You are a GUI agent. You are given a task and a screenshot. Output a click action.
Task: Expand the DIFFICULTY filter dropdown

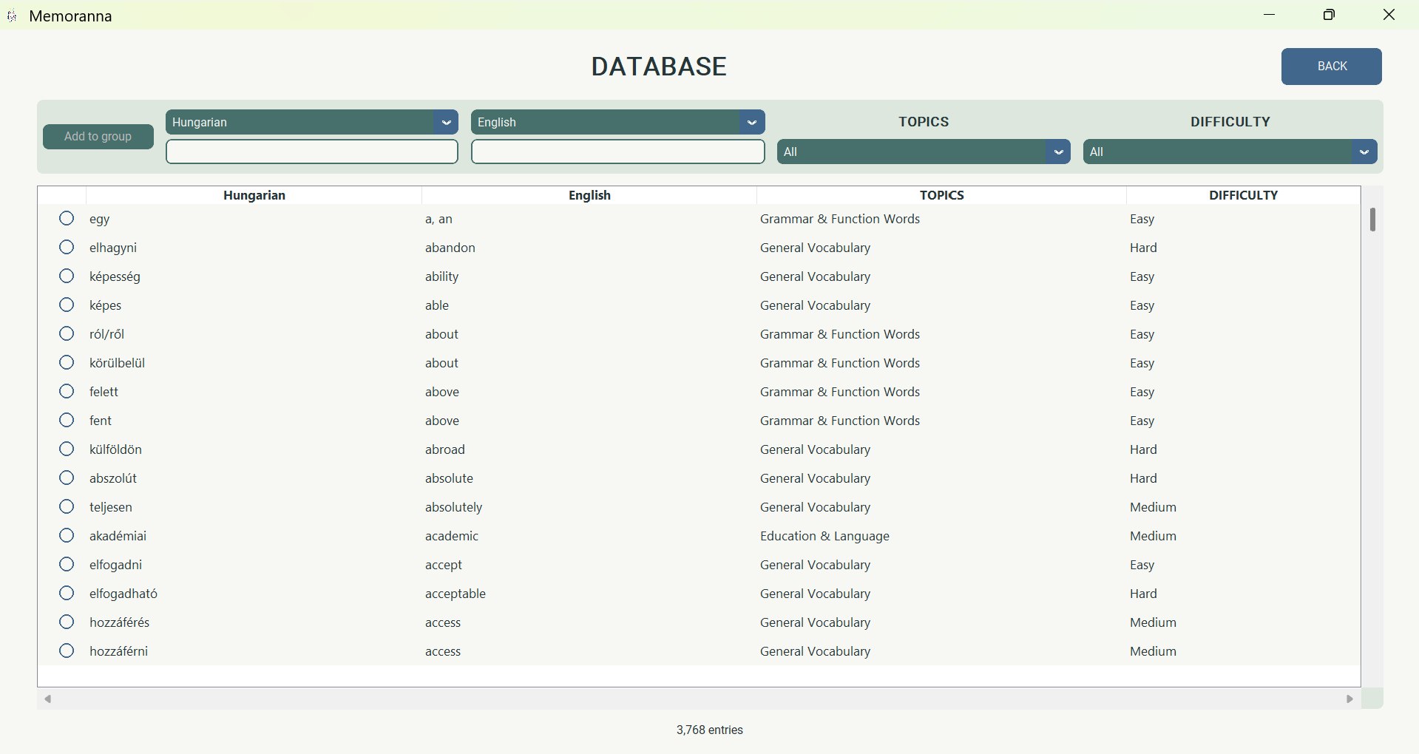tap(1230, 152)
